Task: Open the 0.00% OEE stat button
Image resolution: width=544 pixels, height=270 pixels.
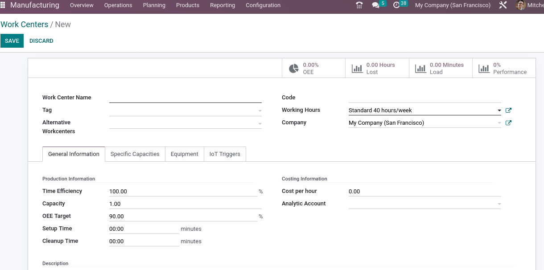Action: pos(313,68)
